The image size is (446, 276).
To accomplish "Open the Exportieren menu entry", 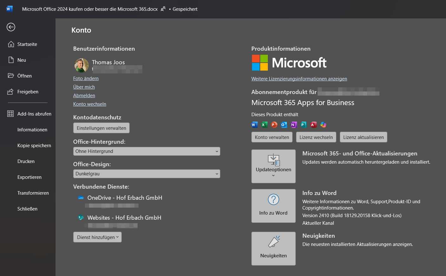I will [29, 177].
